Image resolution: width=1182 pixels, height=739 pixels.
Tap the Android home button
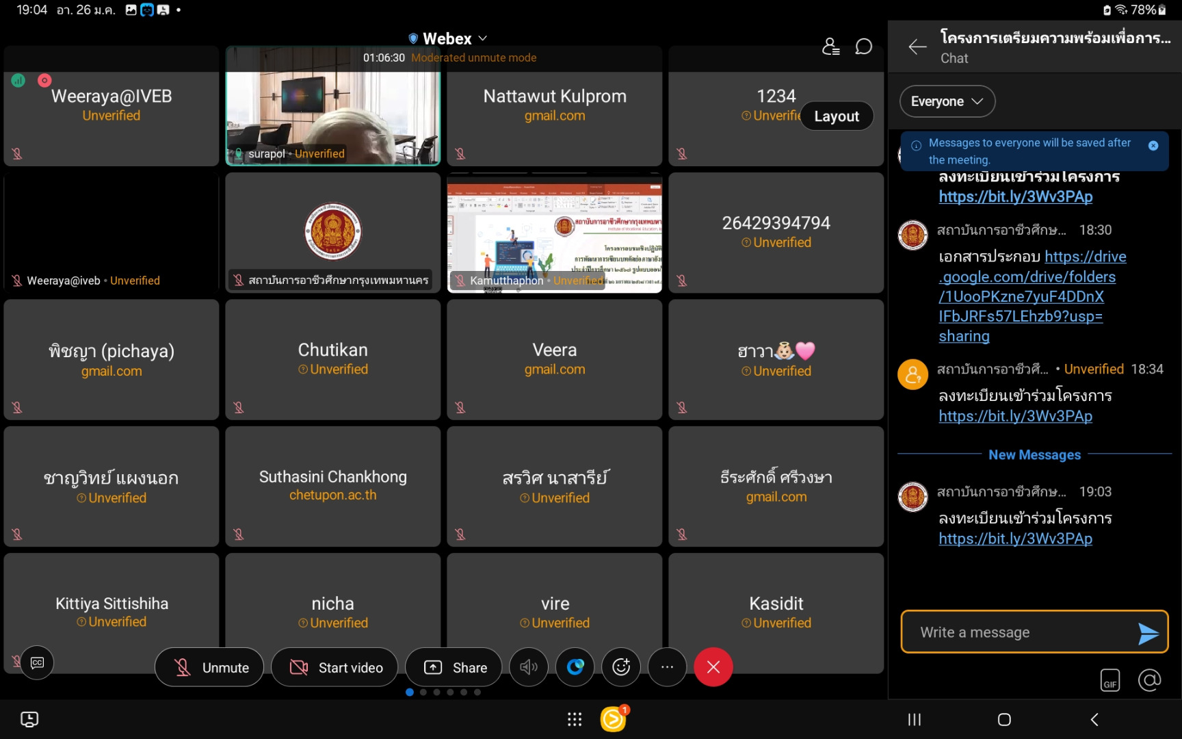[1004, 719]
